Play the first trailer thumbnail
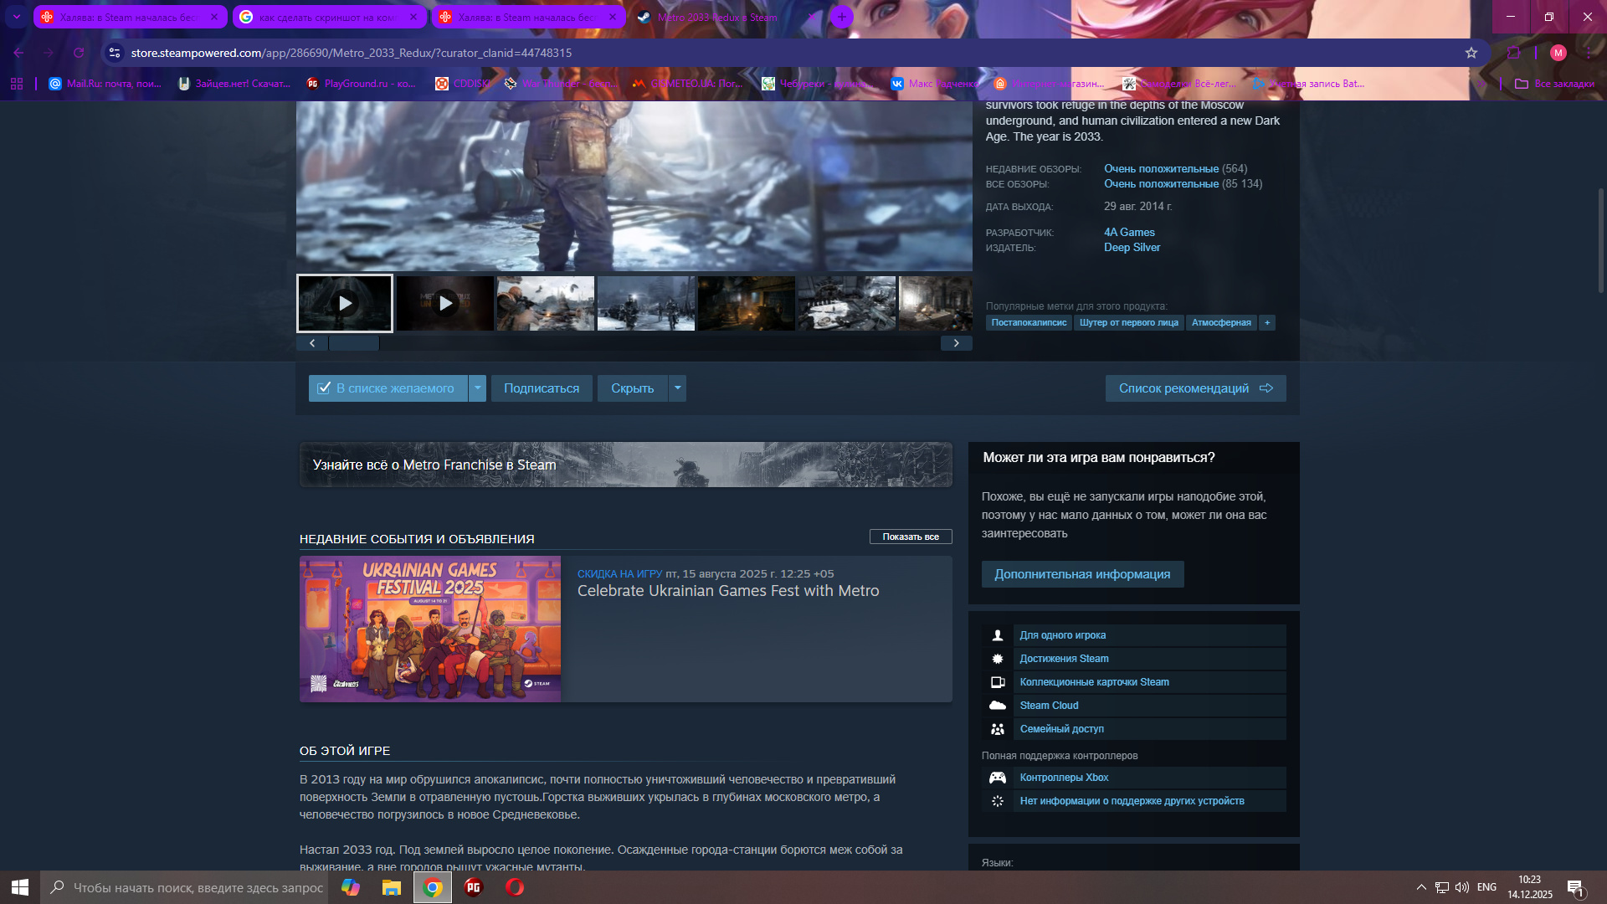The height and width of the screenshot is (904, 1607). pyautogui.click(x=345, y=303)
